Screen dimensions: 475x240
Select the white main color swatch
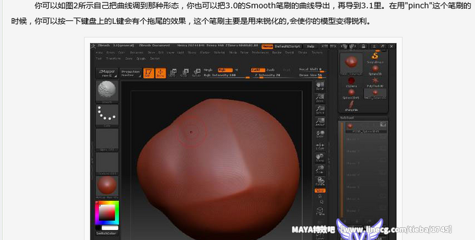click(x=110, y=227)
